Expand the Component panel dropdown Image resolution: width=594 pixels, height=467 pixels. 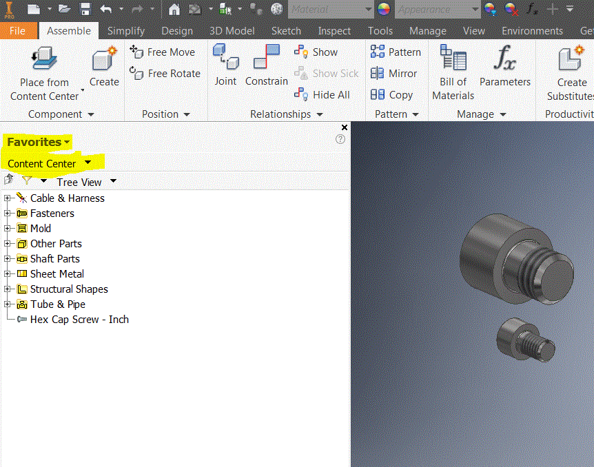(x=91, y=114)
